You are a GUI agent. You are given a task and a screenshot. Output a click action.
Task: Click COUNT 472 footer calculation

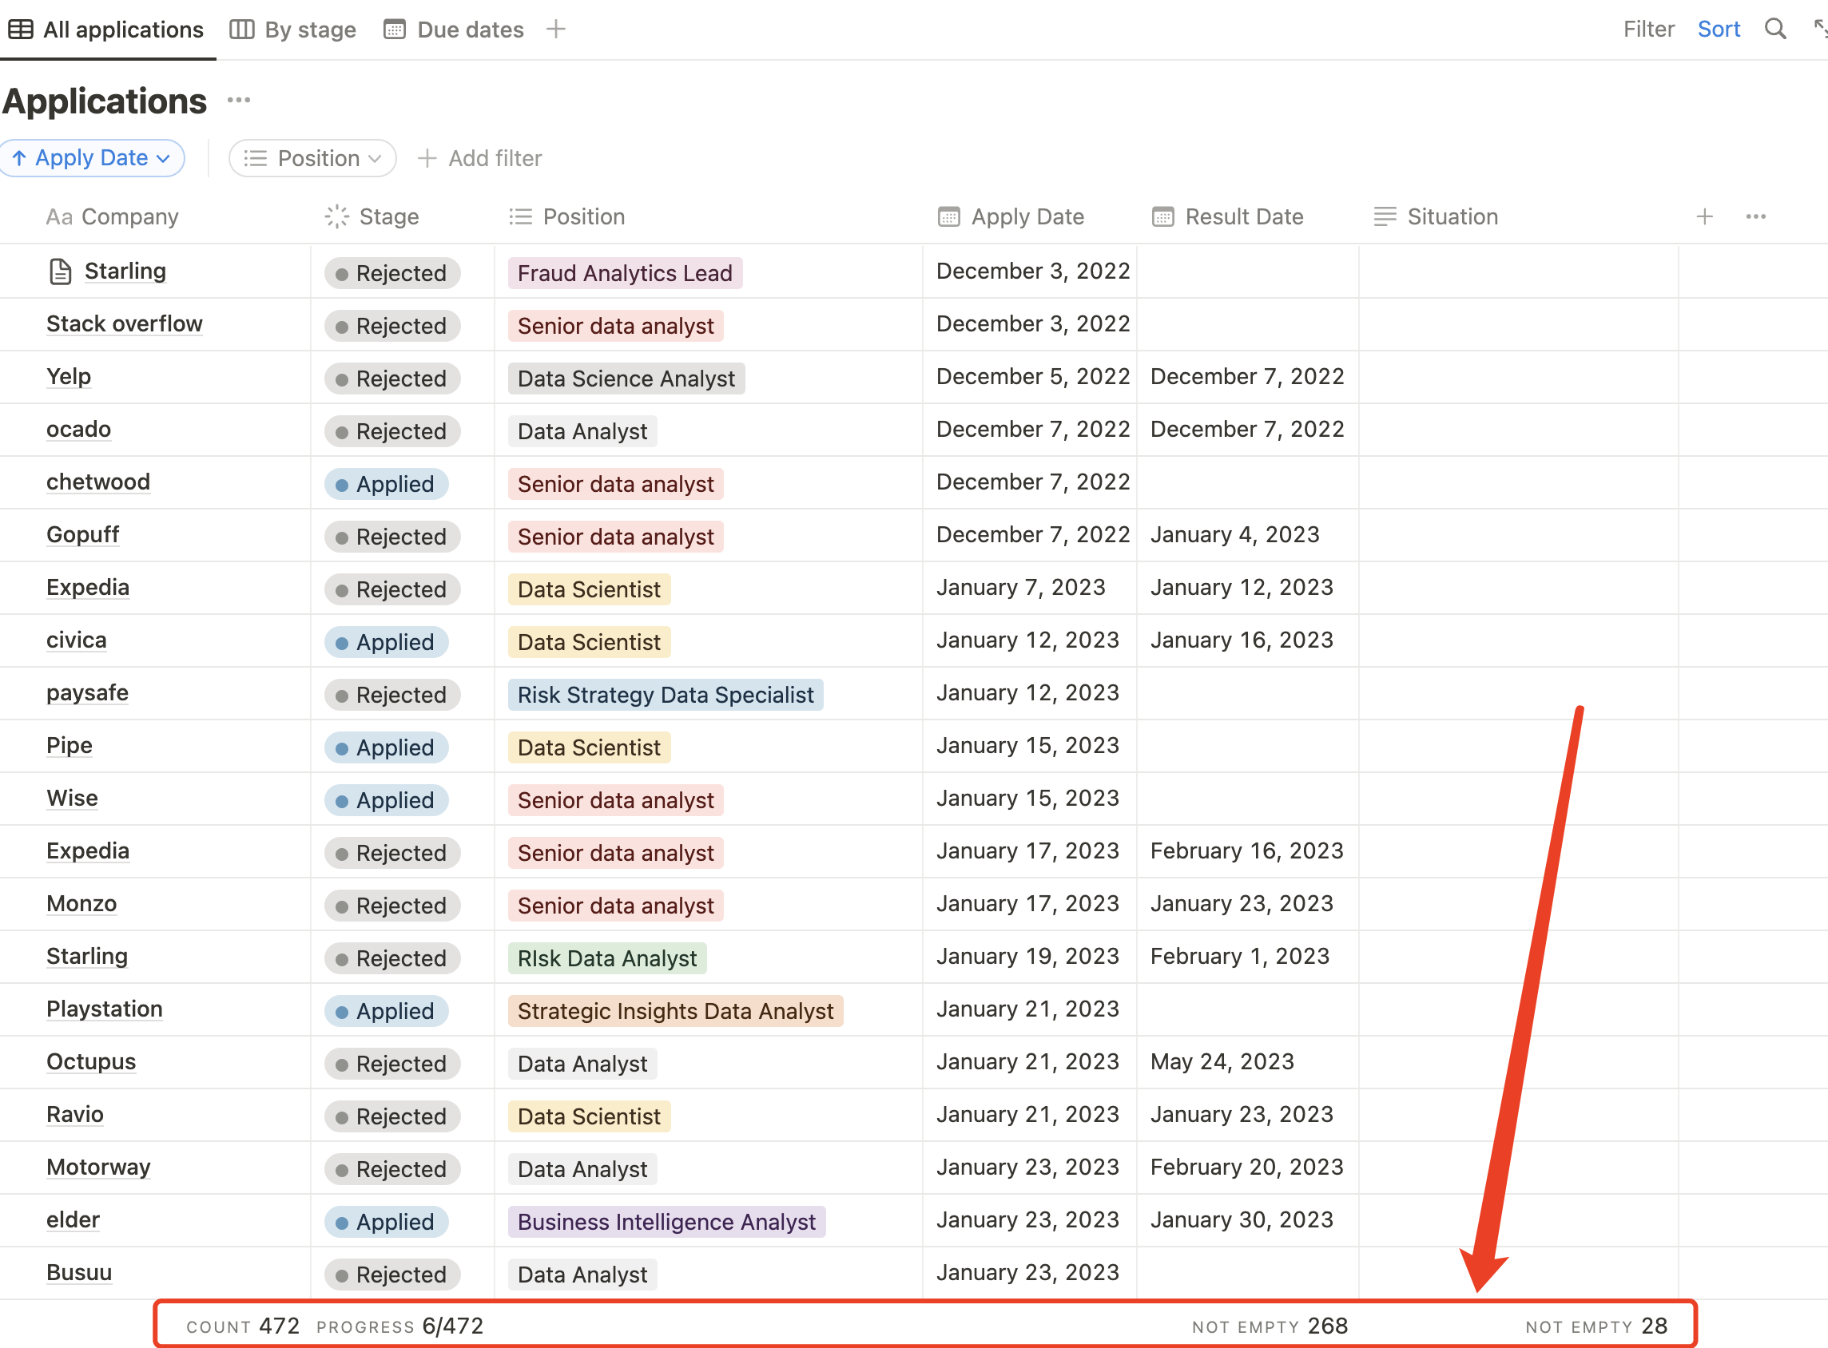click(242, 1326)
